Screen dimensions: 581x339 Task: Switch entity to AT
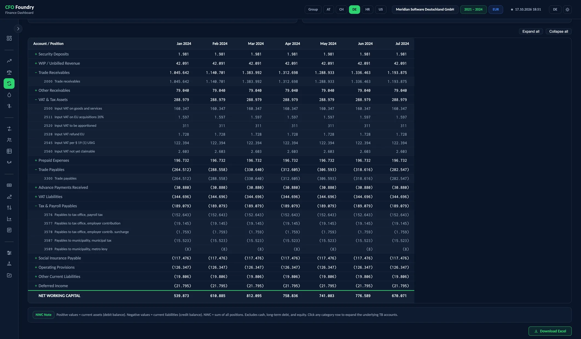coord(329,9)
